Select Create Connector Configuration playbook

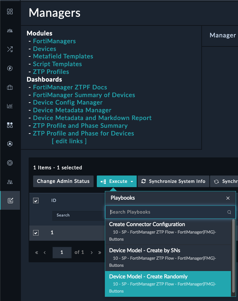(x=168, y=232)
